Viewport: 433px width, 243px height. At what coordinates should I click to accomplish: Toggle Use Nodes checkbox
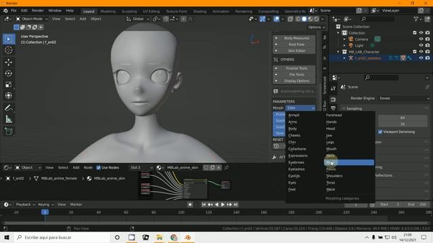(99, 167)
